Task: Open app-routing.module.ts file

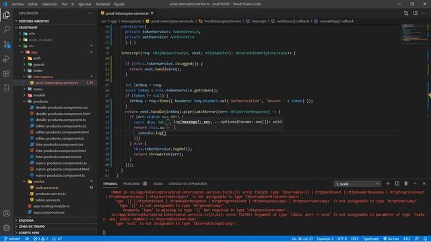Action: click(x=51, y=206)
